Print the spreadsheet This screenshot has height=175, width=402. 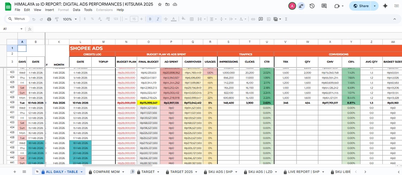[x=49, y=19]
